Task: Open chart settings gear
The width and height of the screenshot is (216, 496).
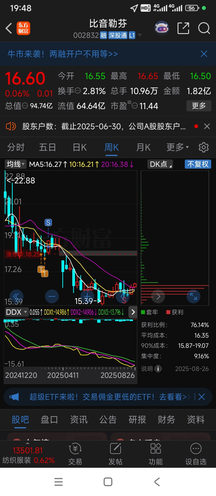Action: click(x=204, y=147)
